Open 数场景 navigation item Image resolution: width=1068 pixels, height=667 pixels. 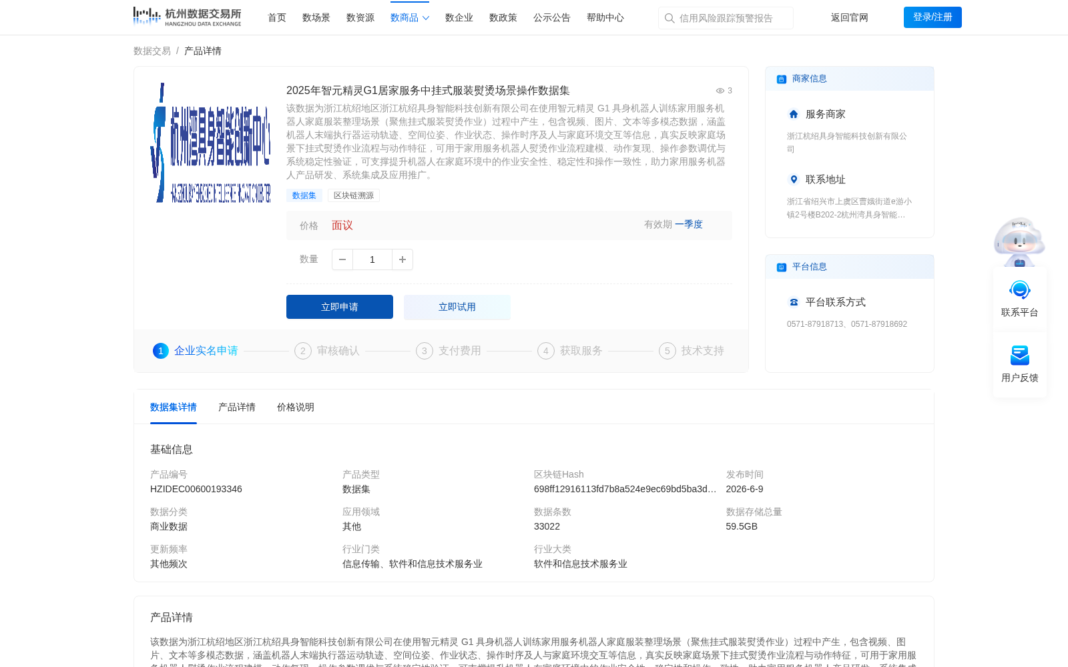click(316, 17)
